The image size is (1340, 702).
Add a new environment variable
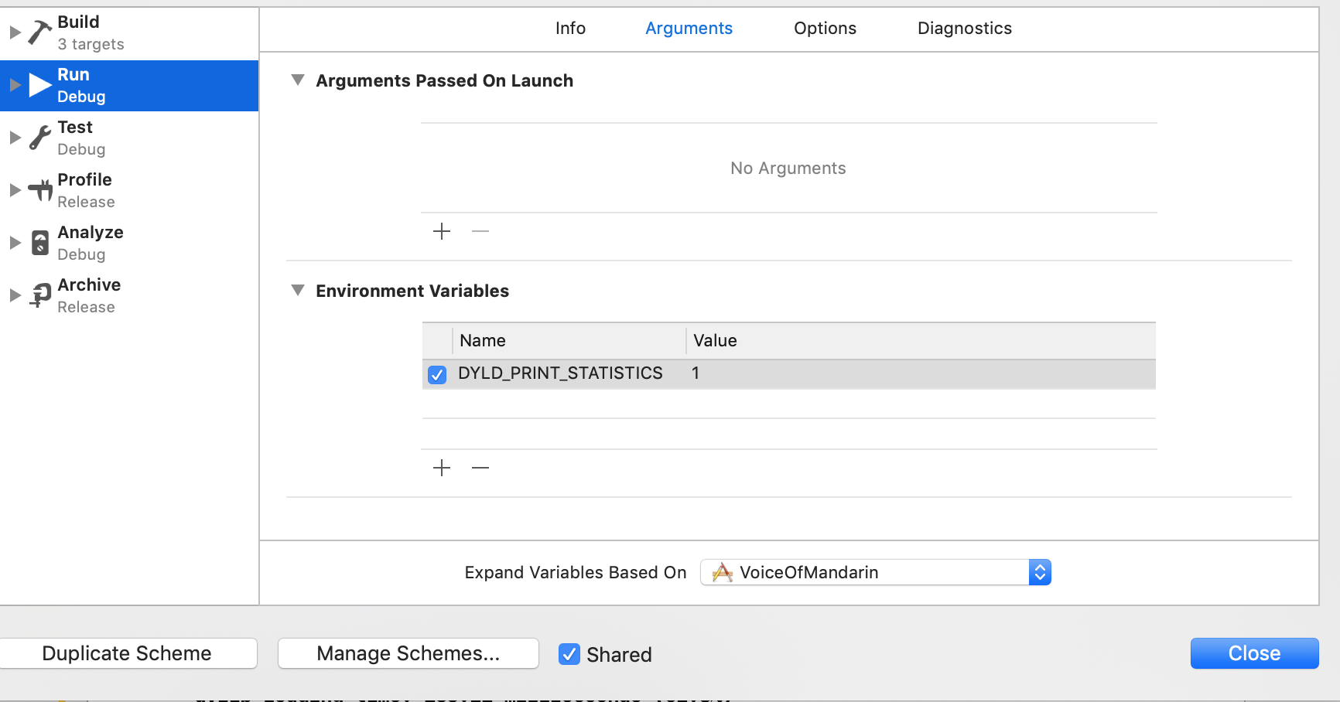point(442,468)
